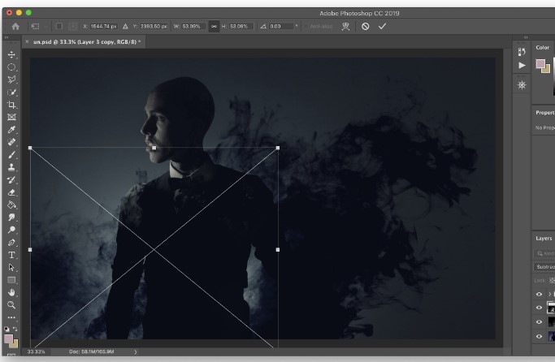Toggle visibility of the top group layer

click(539, 294)
